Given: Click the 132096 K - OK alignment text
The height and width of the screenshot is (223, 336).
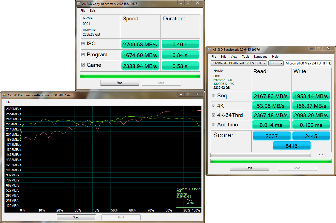Looking at the screenshot, I should coord(224,84).
